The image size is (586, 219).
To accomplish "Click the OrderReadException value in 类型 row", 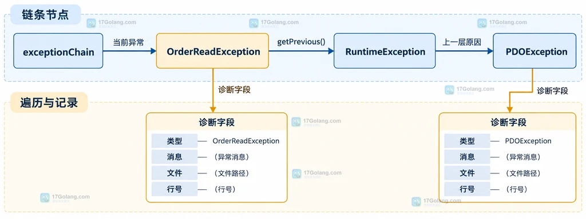I will 246,141.
